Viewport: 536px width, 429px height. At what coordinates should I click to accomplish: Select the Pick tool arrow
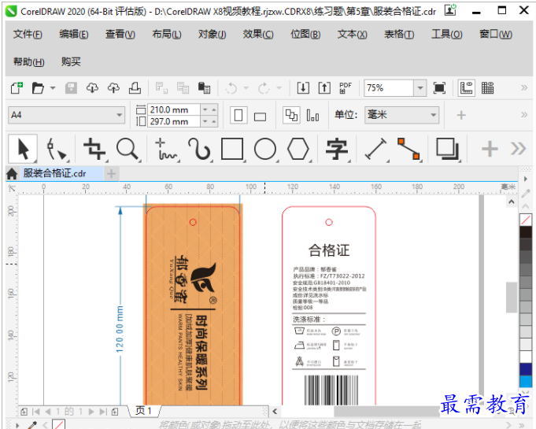23,149
